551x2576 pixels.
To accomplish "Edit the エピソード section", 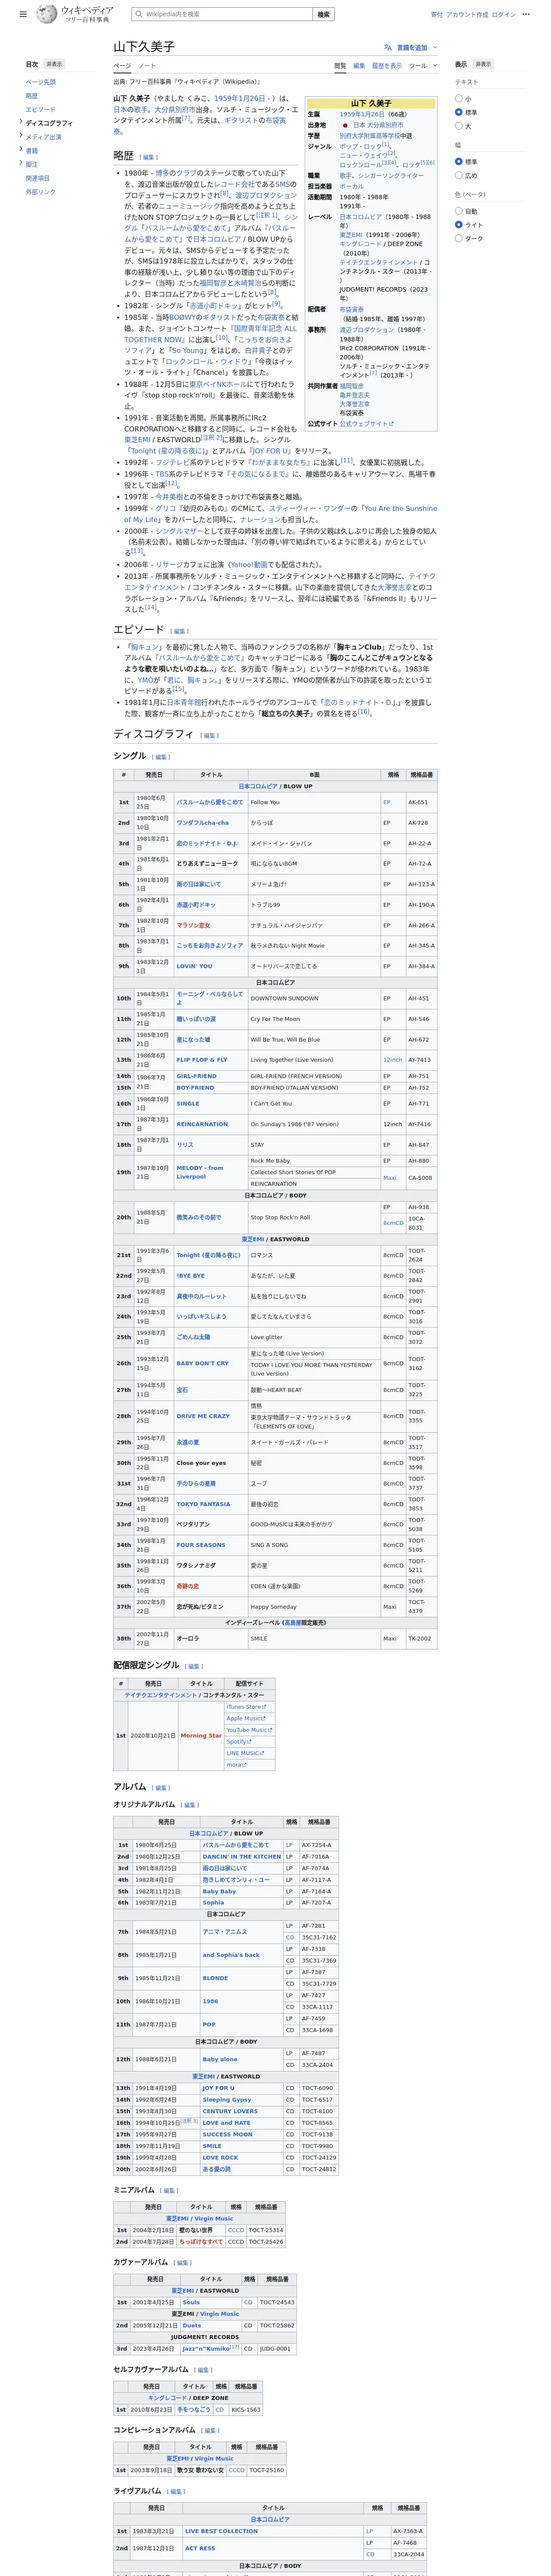I will 180,631.
